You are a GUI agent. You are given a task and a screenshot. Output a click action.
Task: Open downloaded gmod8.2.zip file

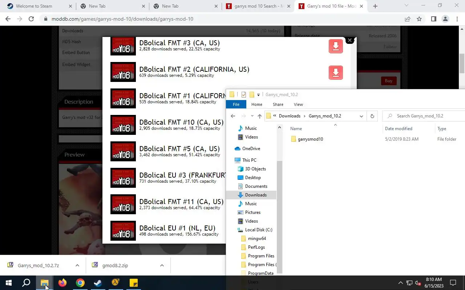tap(115, 265)
